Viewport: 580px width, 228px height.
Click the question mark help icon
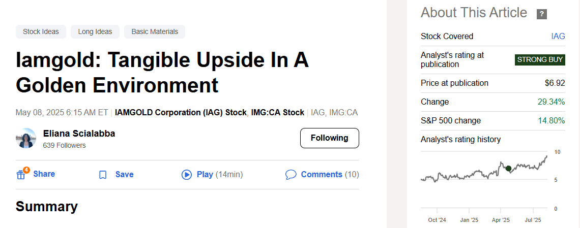[542, 14]
